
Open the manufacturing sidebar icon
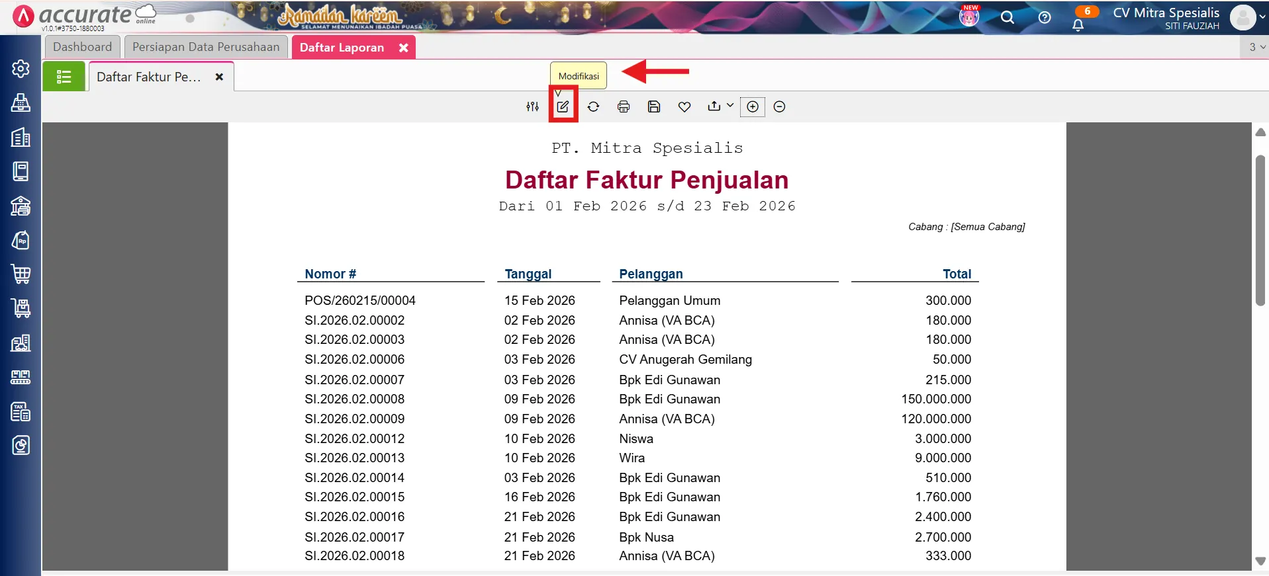(21, 377)
